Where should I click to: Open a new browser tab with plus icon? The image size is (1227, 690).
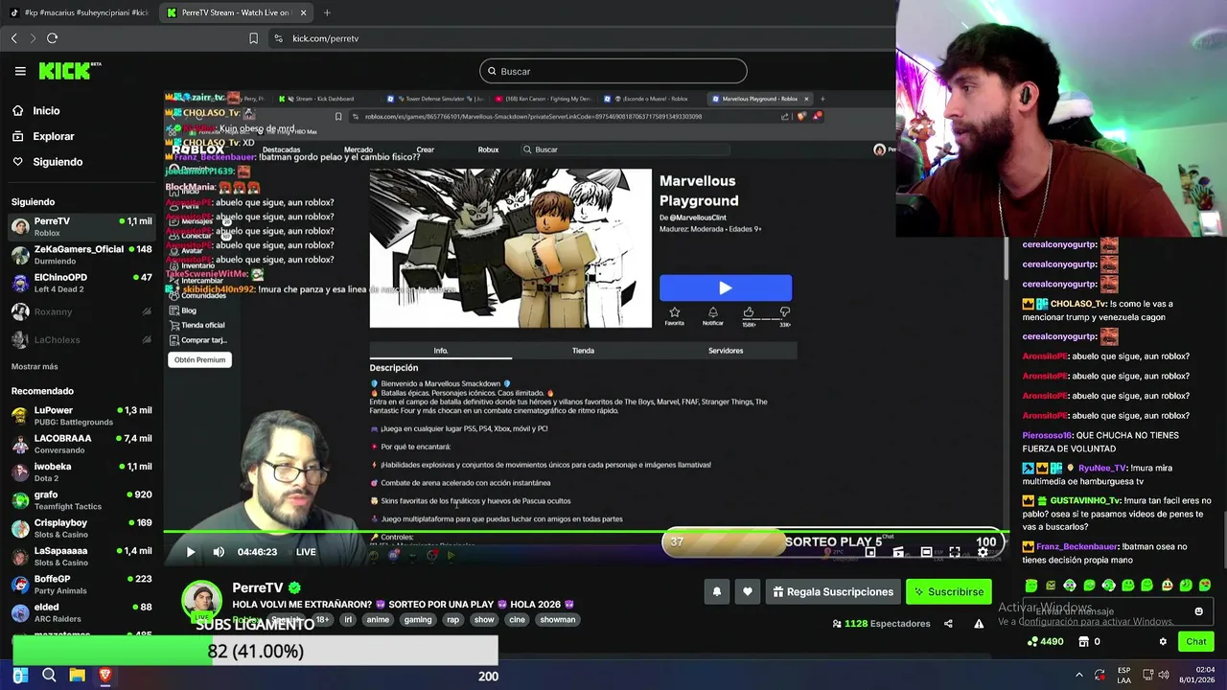327,12
